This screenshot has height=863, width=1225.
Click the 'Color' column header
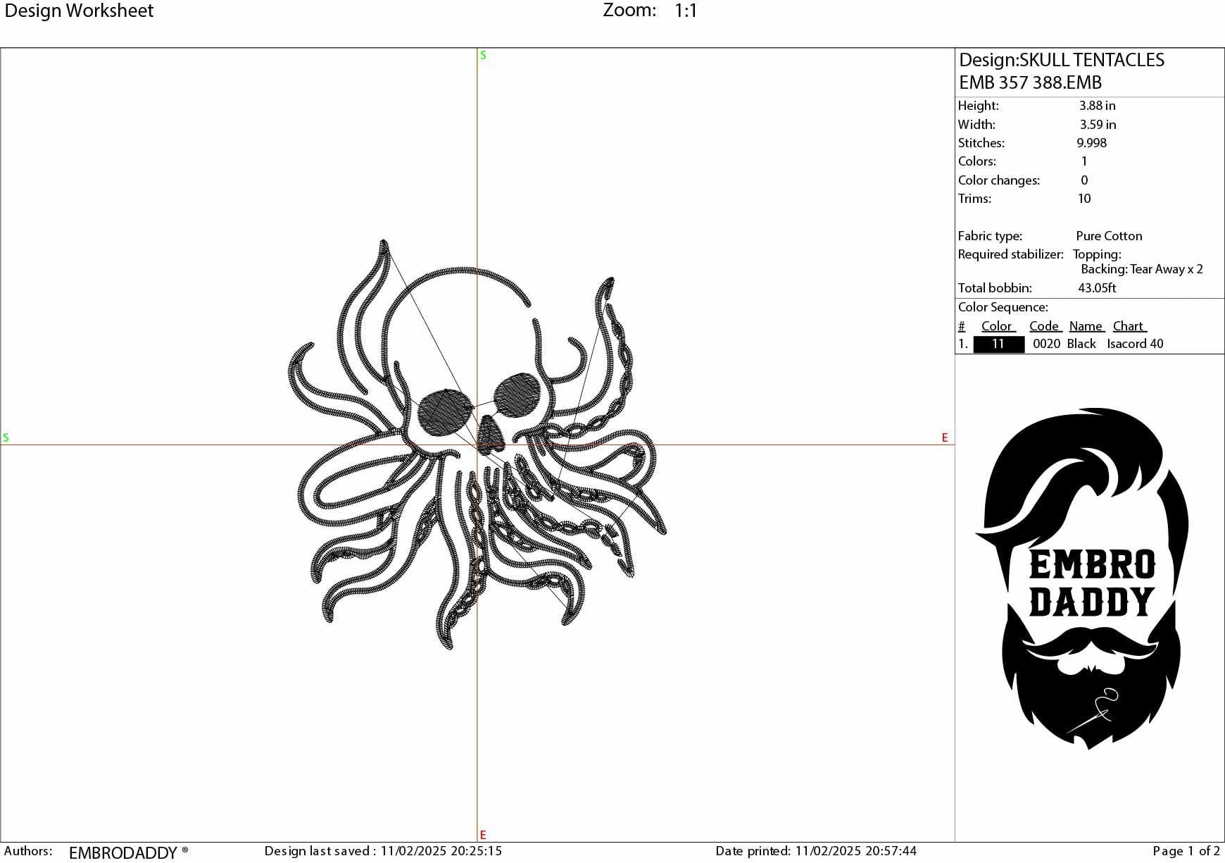tap(998, 326)
